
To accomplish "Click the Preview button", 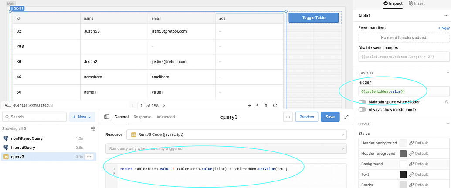I will (307, 117).
